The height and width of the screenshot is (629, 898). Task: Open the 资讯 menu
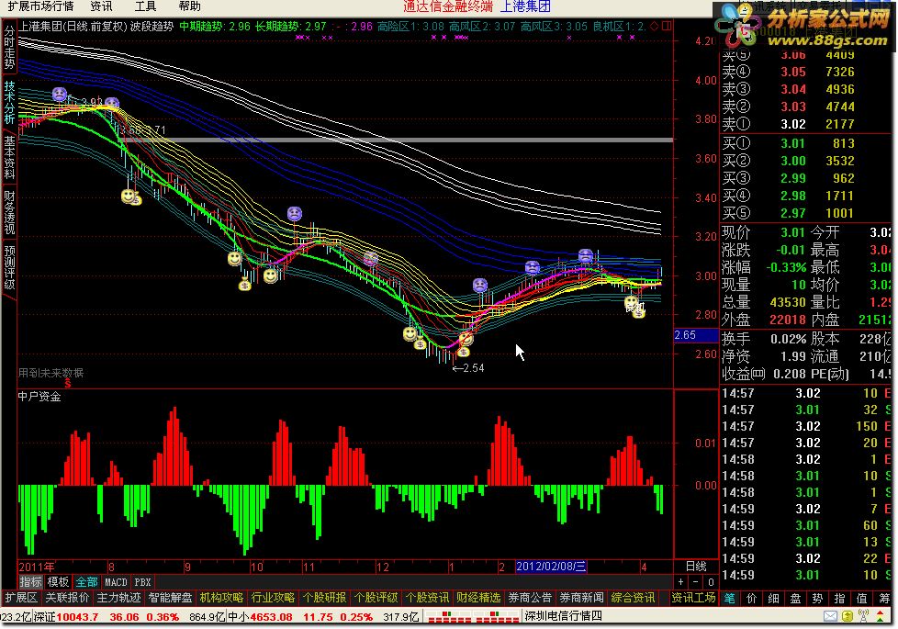click(101, 6)
